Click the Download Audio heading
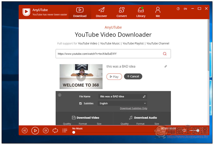Screen dimensions: 214x145 pyautogui.click(x=143, y=117)
